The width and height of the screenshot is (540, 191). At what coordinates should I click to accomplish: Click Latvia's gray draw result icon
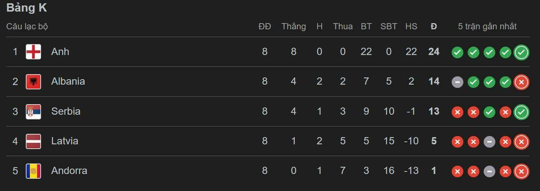(489, 142)
